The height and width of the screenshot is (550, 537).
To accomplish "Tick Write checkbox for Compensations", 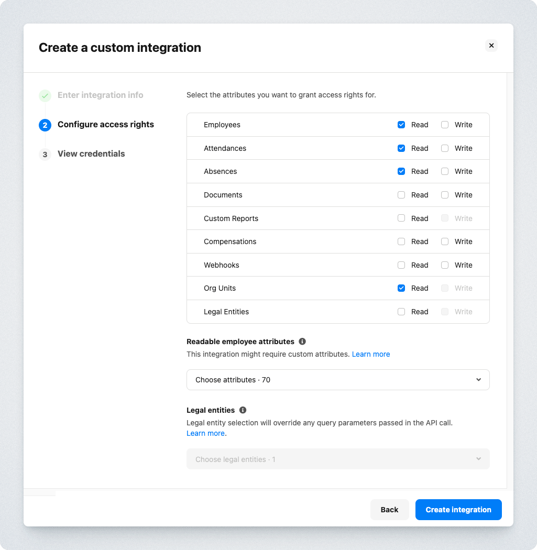I will pyautogui.click(x=445, y=241).
